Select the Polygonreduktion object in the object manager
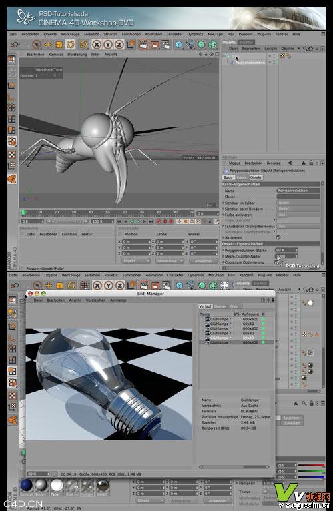 pos(250,62)
